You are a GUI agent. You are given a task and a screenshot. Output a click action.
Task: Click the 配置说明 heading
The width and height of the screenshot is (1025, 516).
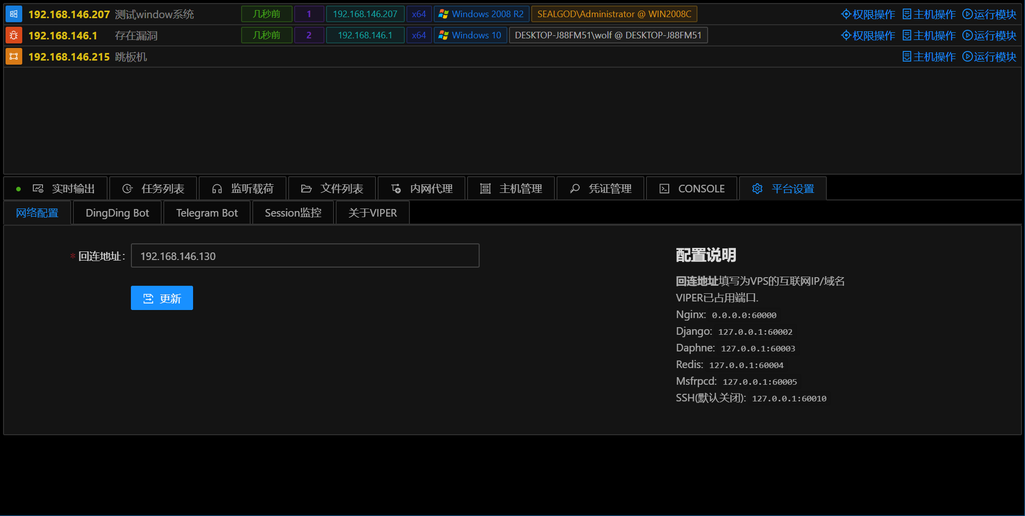706,255
